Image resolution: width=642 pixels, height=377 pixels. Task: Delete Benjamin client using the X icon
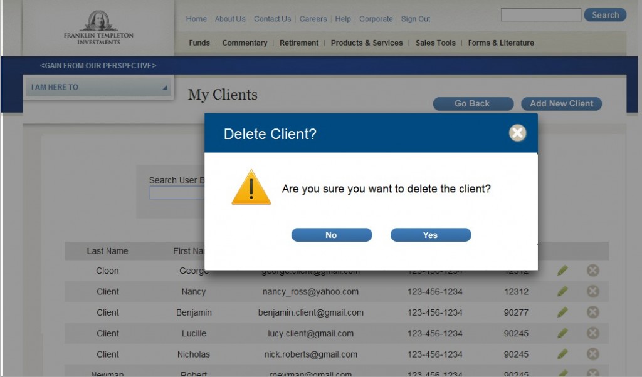point(593,312)
